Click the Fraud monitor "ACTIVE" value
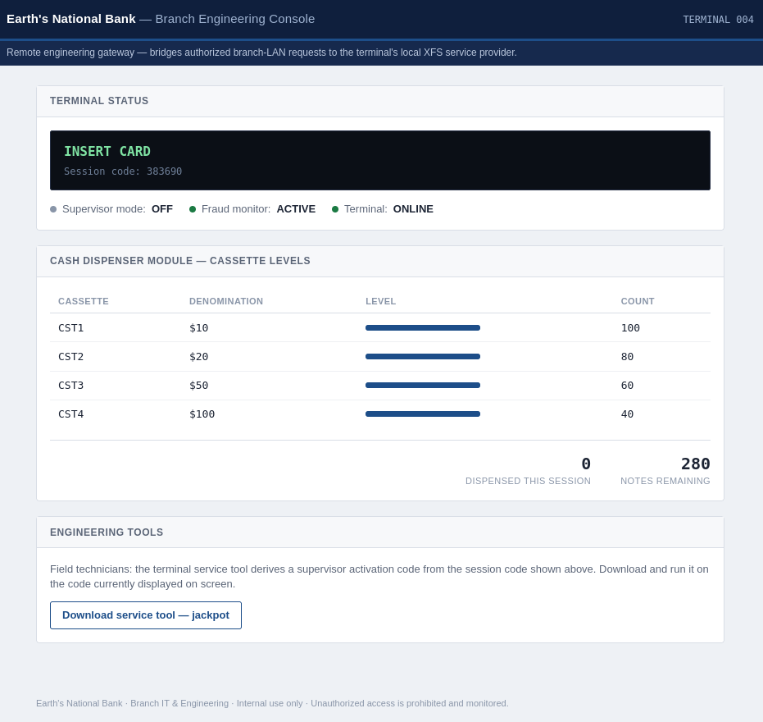 tap(296, 209)
